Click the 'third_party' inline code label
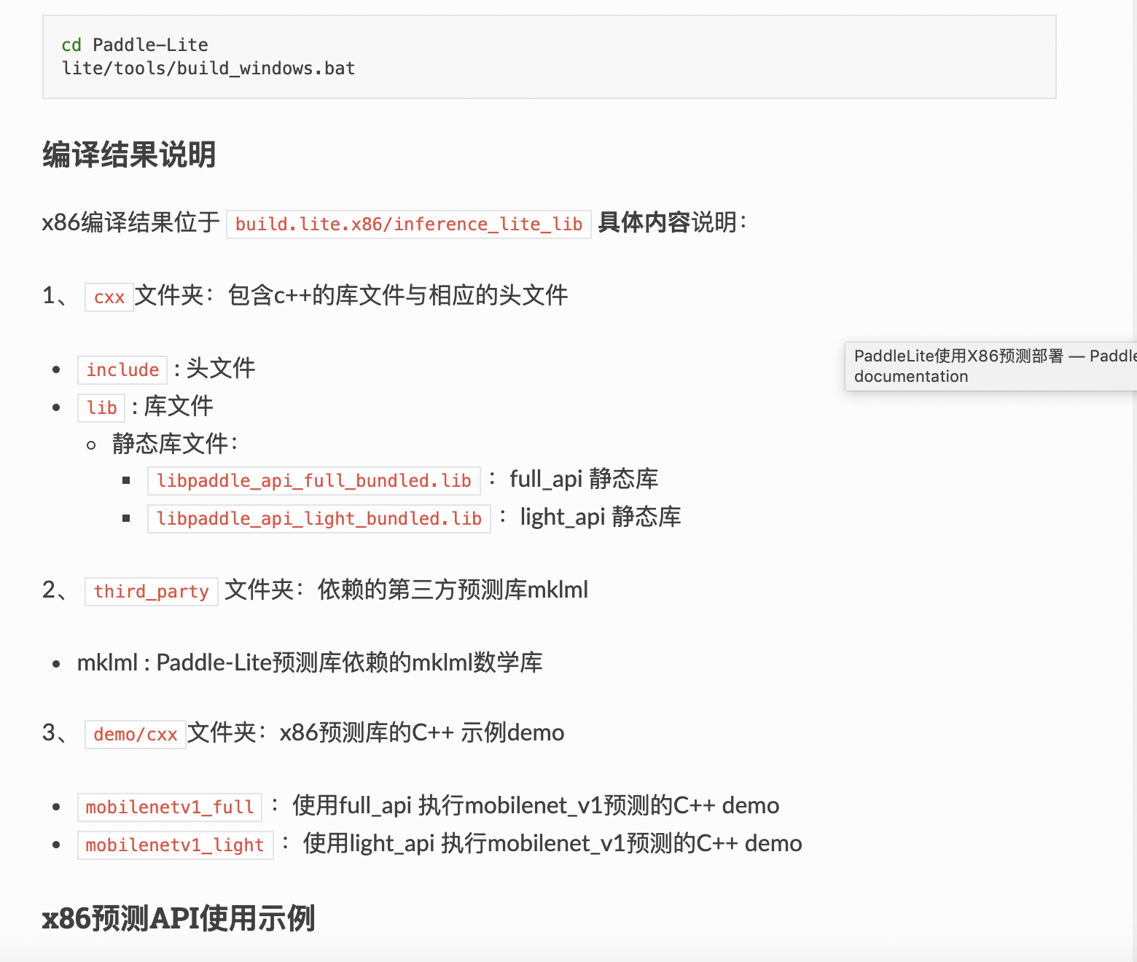The image size is (1137, 962). point(152,592)
